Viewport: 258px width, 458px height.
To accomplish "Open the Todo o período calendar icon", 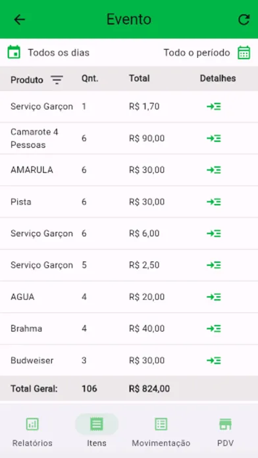I will click(244, 53).
